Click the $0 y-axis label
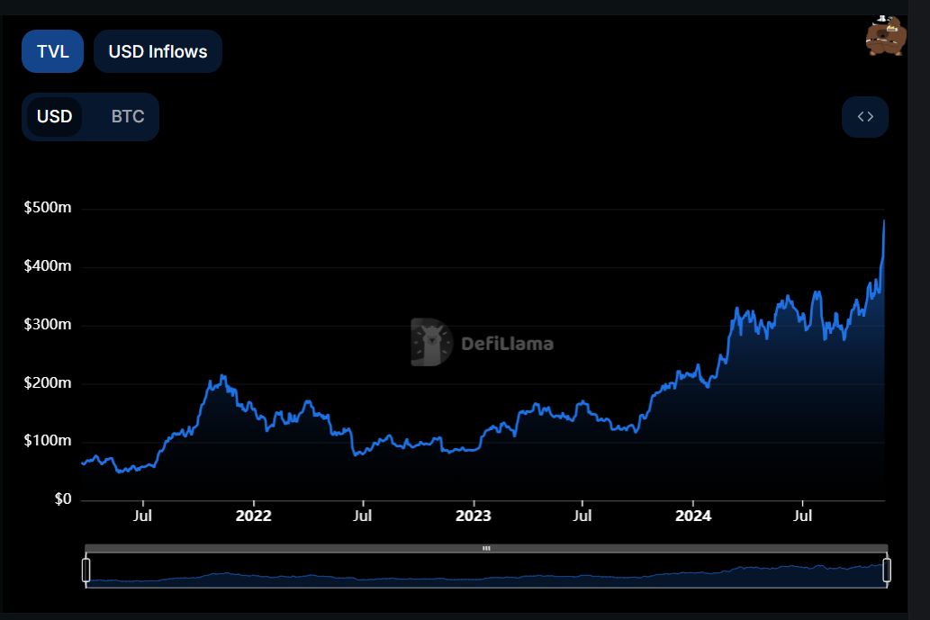This screenshot has height=620, width=930. pos(61,499)
